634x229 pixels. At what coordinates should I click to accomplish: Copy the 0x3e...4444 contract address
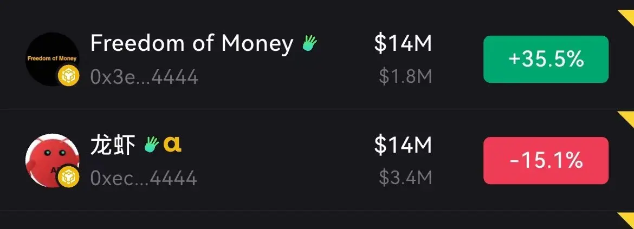144,77
